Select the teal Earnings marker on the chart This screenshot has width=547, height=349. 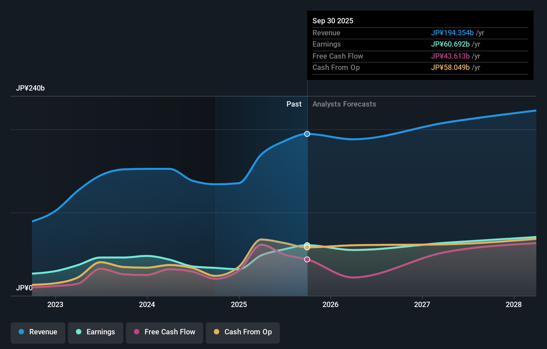point(306,244)
